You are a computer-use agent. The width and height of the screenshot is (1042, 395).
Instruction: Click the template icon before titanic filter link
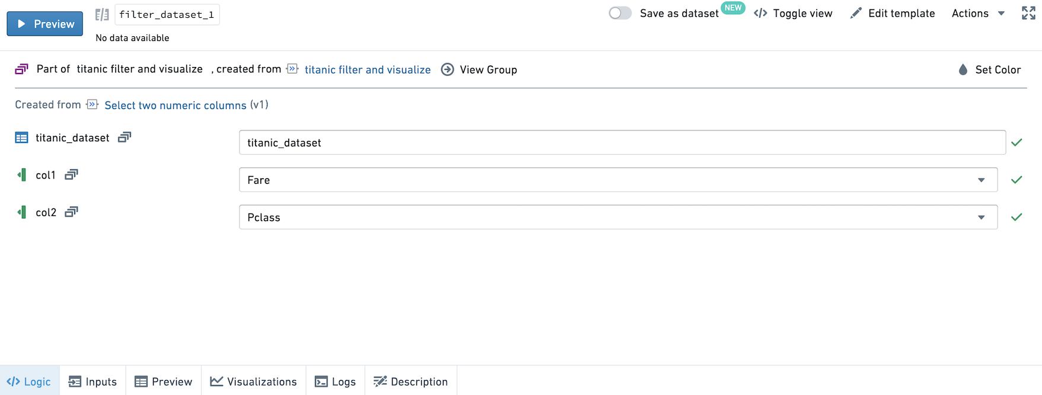[x=292, y=69]
